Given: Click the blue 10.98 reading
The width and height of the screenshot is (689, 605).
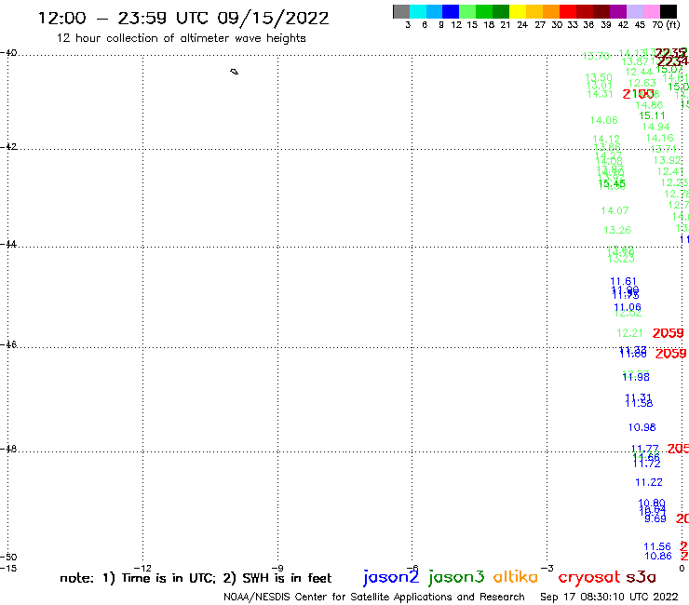Looking at the screenshot, I should pos(642,427).
